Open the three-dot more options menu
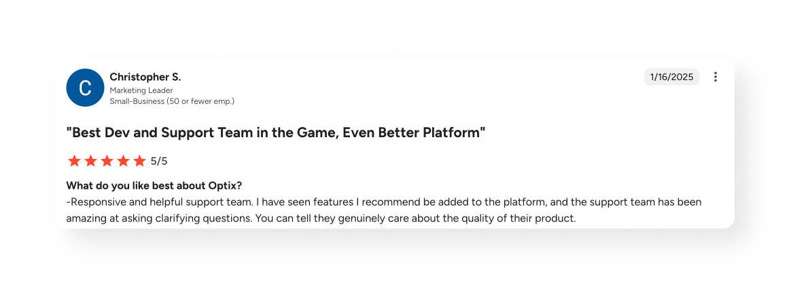791x288 pixels. pyautogui.click(x=715, y=77)
